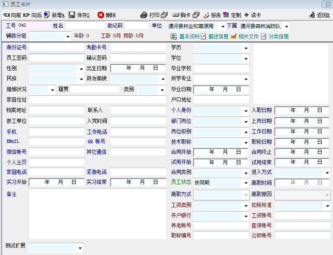
Task: Click the 打印 printer icon
Action: 144,15
